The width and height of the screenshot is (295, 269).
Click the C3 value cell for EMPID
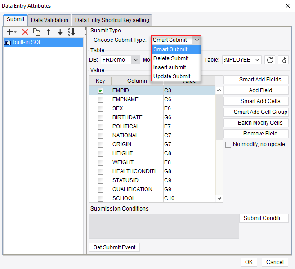(x=189, y=90)
